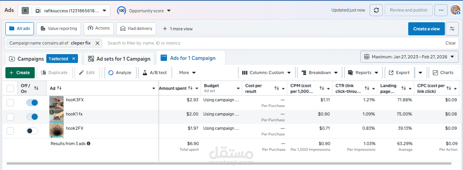Open the view customization sliders icon

coord(452,29)
